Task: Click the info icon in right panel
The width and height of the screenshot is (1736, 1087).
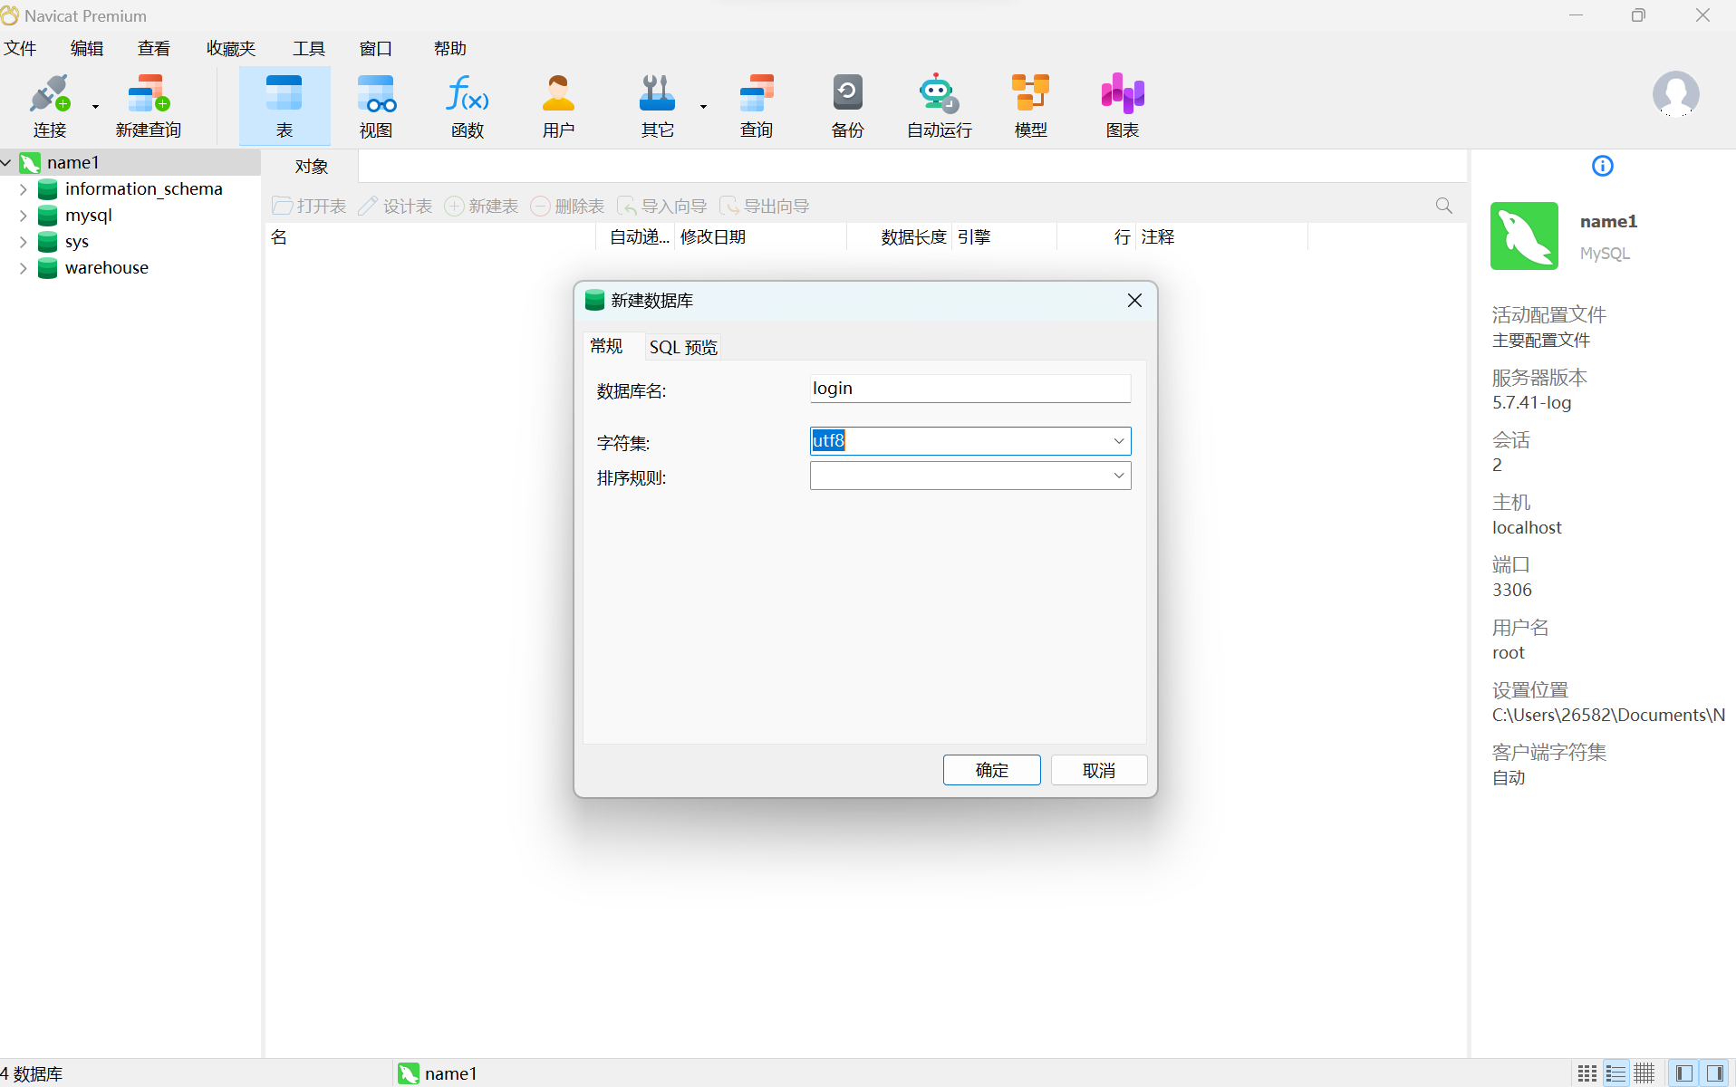Action: click(1602, 166)
